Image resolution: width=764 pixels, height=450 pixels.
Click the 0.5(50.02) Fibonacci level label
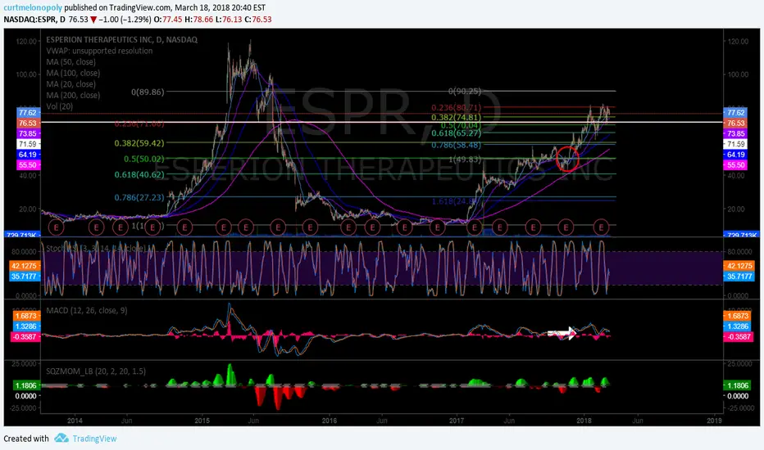click(x=143, y=159)
